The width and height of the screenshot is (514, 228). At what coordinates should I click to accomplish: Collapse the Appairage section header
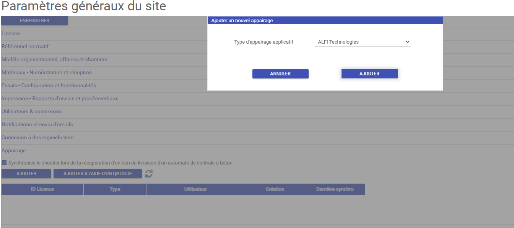pyautogui.click(x=14, y=151)
